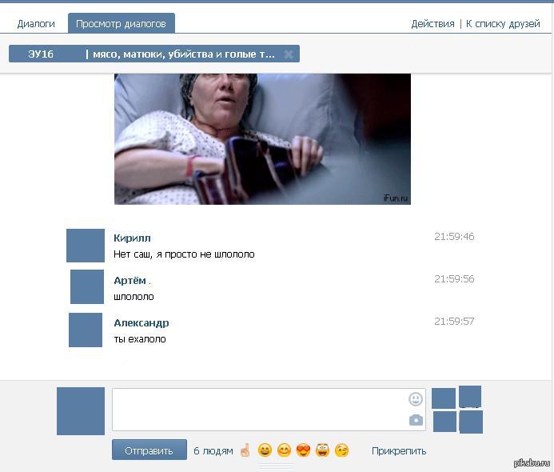Viewport: 554px width, 472px height.
Task: Insert the blushing smile emoji
Action: 284,450
